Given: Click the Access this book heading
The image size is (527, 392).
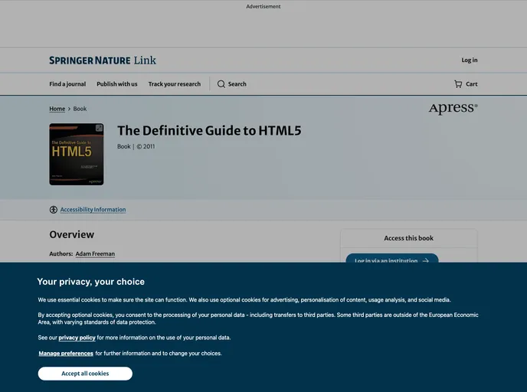Looking at the screenshot, I should point(409,238).
